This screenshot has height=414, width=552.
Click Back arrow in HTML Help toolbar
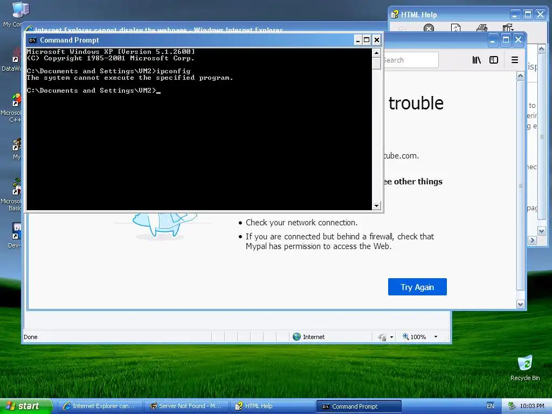(x=402, y=28)
